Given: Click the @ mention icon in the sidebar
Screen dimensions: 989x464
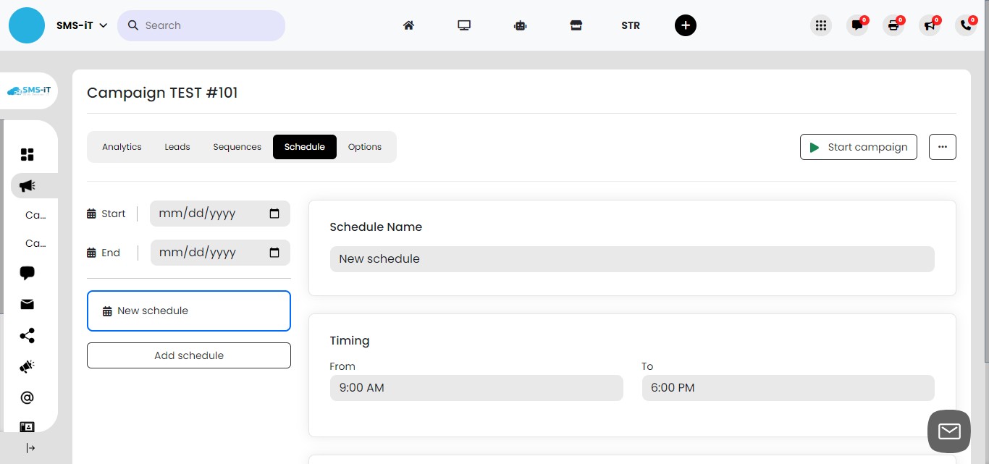Looking at the screenshot, I should (x=27, y=397).
